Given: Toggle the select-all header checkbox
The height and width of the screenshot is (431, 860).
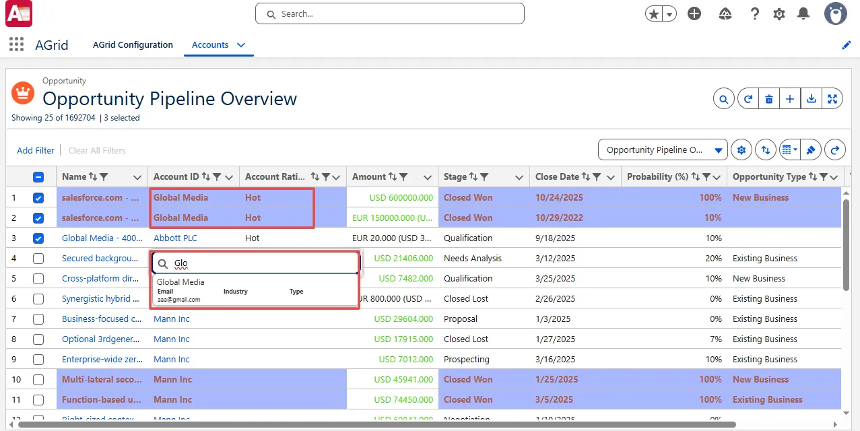Looking at the screenshot, I should pyautogui.click(x=38, y=177).
